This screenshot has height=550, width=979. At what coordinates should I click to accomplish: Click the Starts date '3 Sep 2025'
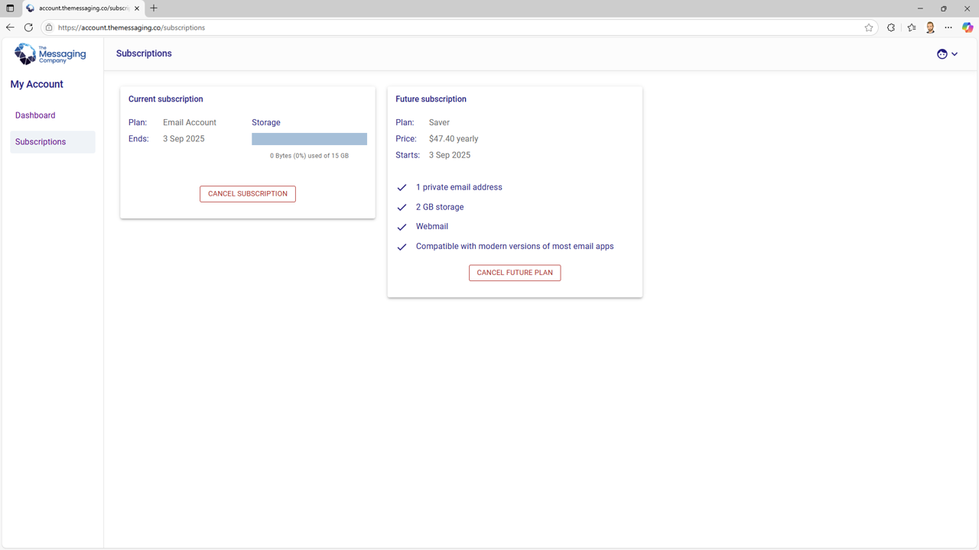450,155
